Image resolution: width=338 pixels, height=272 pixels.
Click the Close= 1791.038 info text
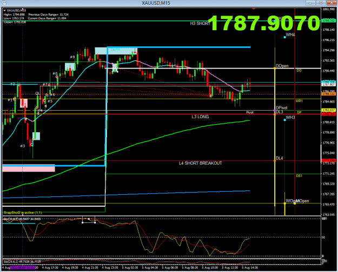[15, 22]
